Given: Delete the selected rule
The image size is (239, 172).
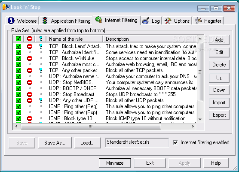Looking at the screenshot, I should point(219,65).
